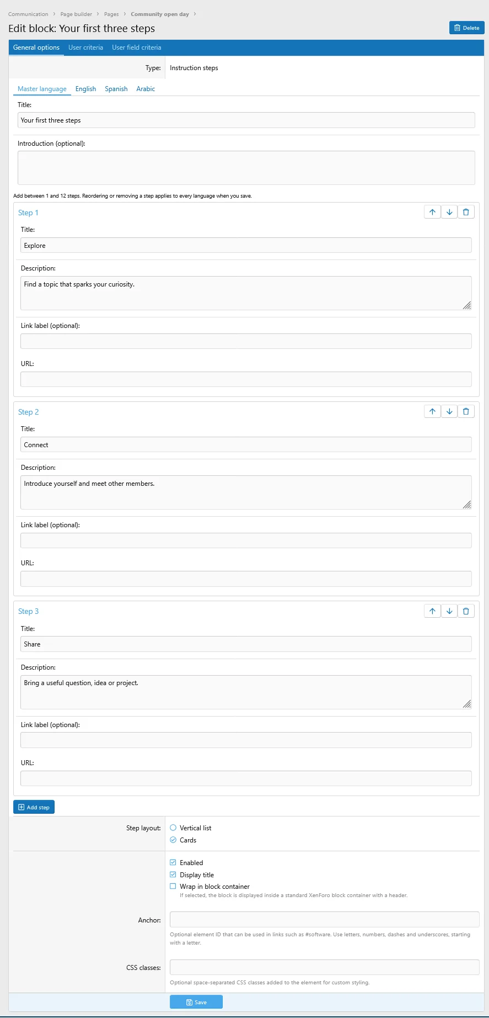Image resolution: width=489 pixels, height=1018 pixels.
Task: Open the User criteria tab
Action: point(85,47)
